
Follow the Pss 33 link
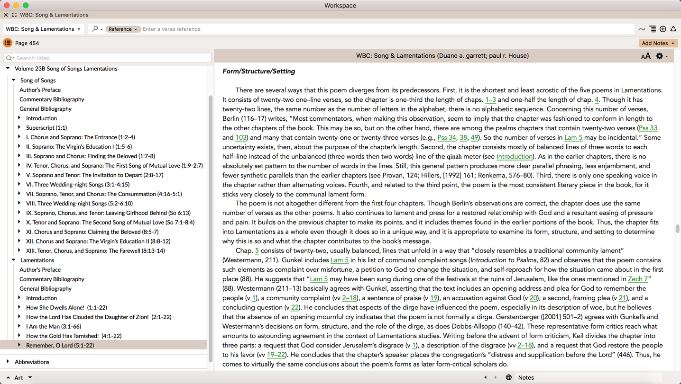click(648, 128)
